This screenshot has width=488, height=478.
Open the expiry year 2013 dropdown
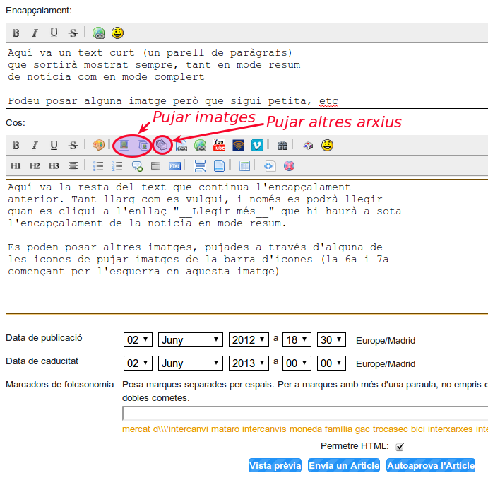(249, 363)
